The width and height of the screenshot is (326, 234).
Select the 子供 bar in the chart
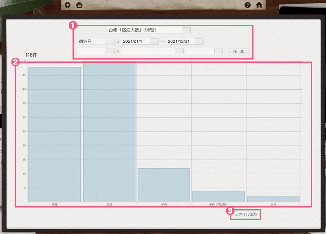point(164,185)
